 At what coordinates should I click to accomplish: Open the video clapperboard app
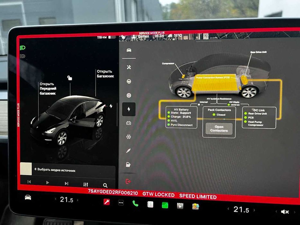(180, 206)
